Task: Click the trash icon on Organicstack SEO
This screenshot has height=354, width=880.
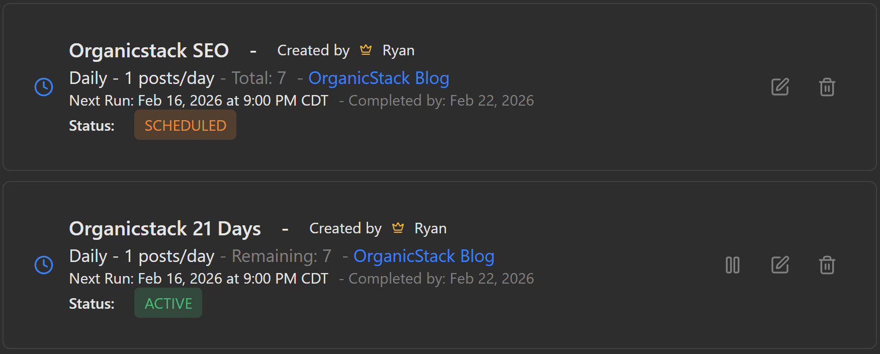Action: [827, 87]
